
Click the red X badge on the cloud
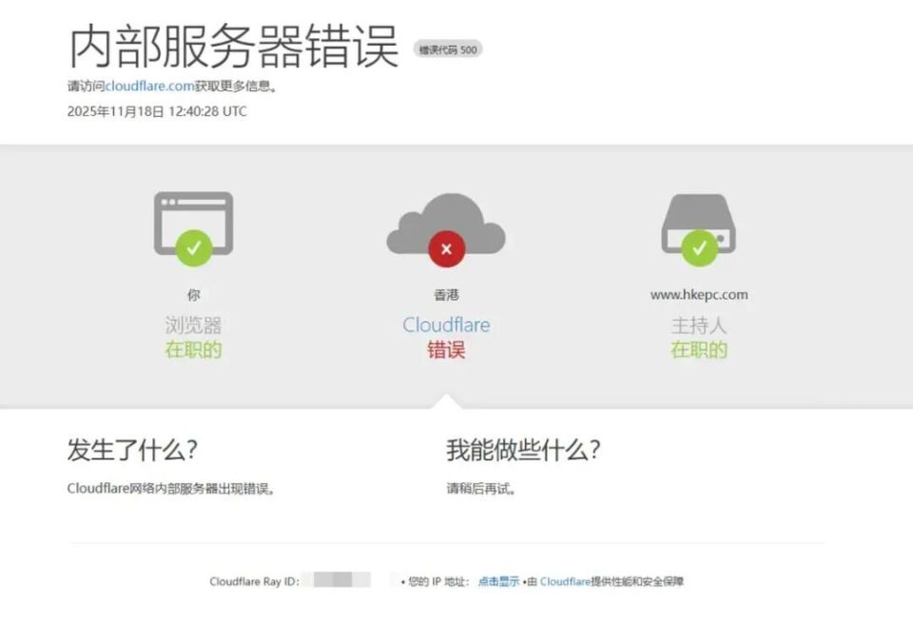446,249
